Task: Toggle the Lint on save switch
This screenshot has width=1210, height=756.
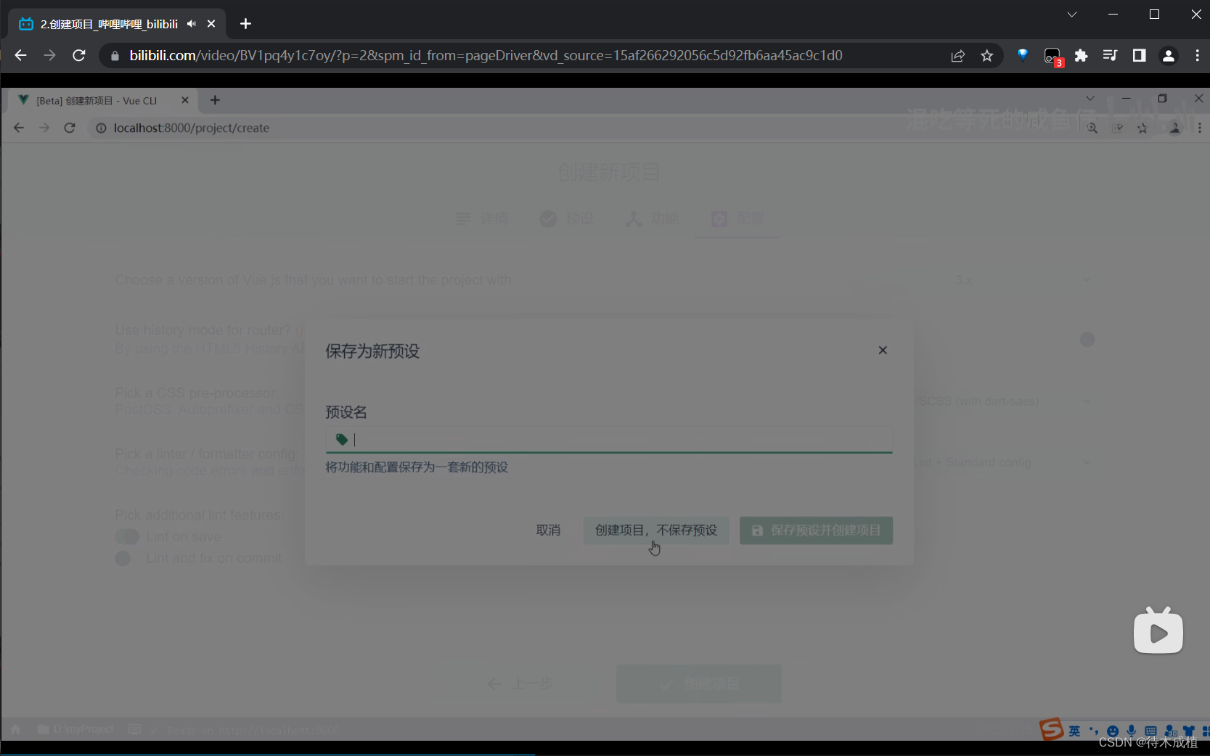Action: tap(127, 537)
